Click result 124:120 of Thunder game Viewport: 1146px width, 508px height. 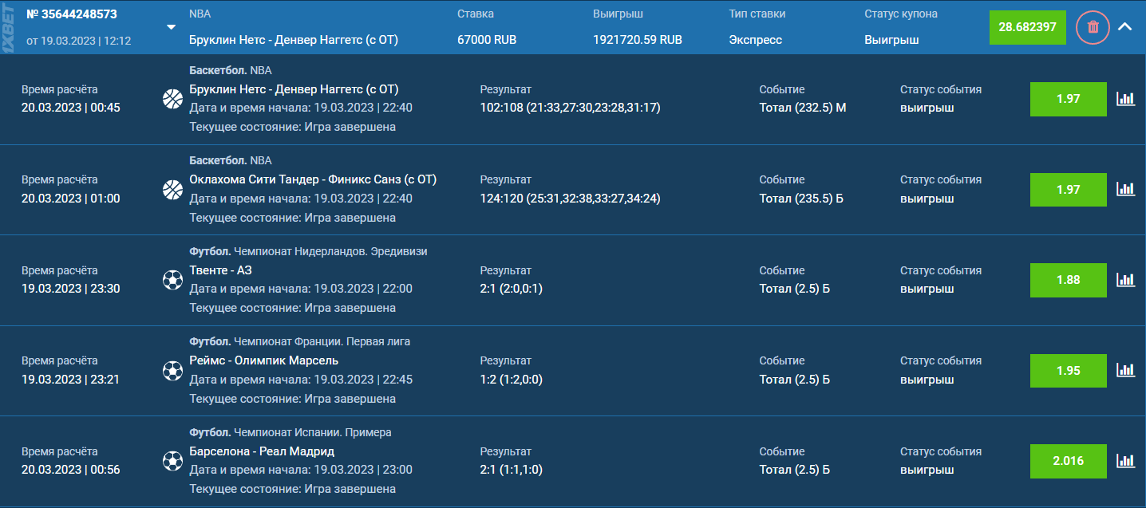tap(570, 198)
